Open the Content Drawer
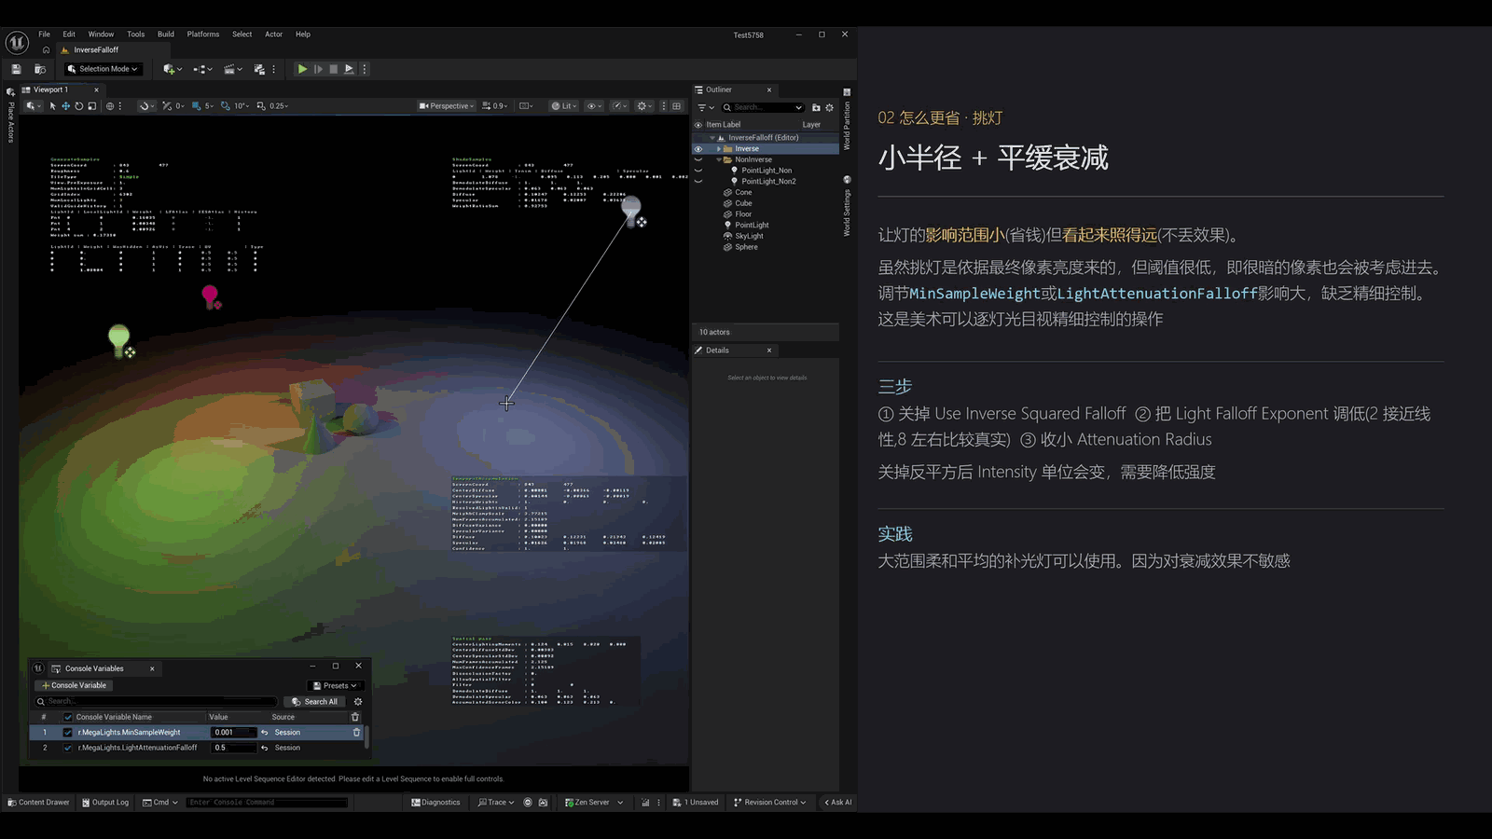 pyautogui.click(x=38, y=803)
